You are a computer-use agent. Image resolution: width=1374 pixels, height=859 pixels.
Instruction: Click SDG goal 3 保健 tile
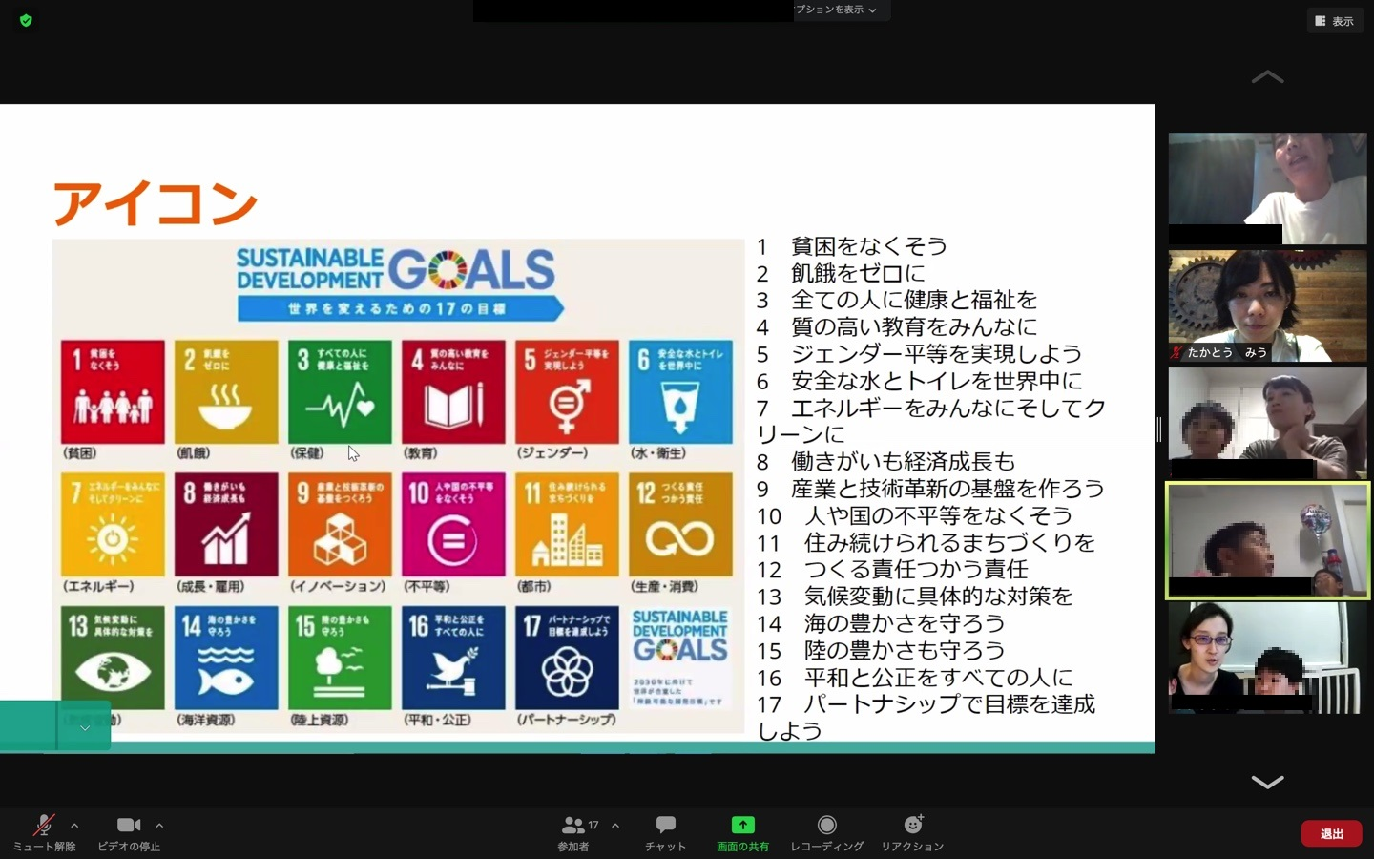[340, 392]
